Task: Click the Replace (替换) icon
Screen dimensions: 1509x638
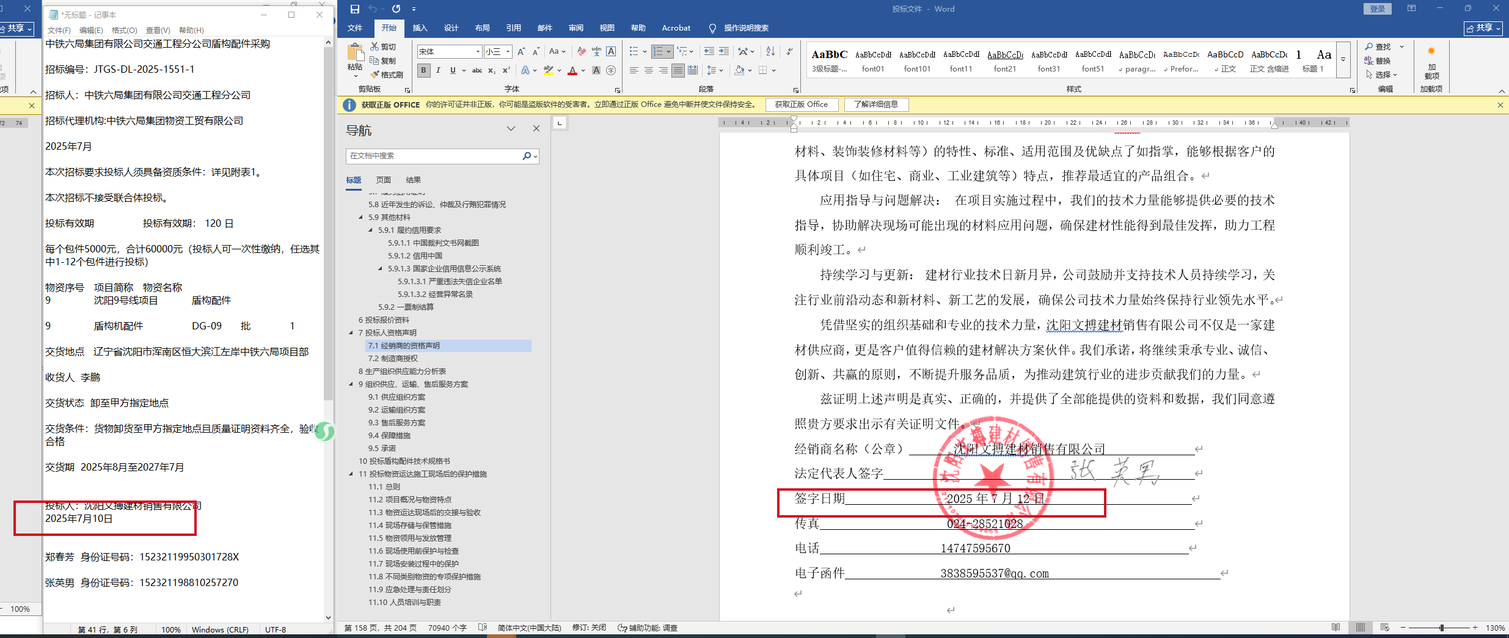Action: click(1369, 61)
